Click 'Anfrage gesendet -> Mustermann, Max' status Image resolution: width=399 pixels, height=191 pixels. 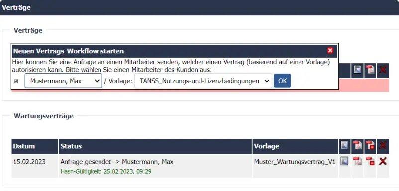[117, 162]
